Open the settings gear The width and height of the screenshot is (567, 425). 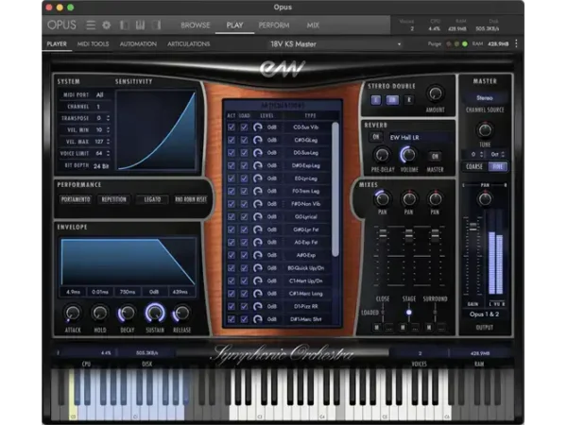pos(106,25)
